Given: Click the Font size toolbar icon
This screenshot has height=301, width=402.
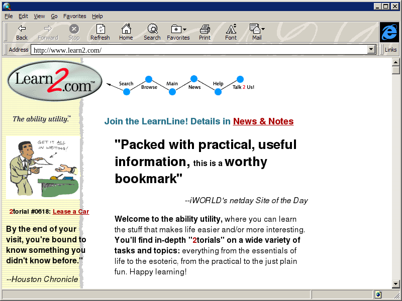Looking at the screenshot, I should (x=231, y=32).
